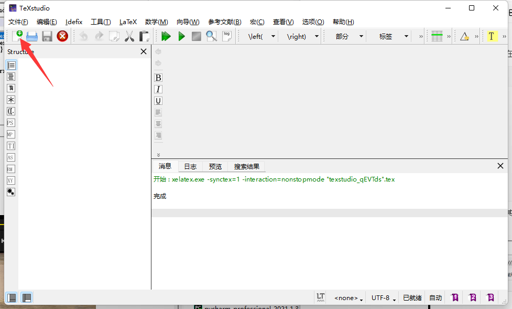Open the TI TikZ commands panel
This screenshot has height=309, width=512.
(x=11, y=146)
